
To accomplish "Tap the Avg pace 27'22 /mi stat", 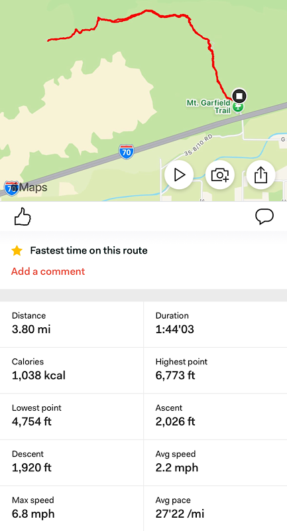I will pos(215,508).
